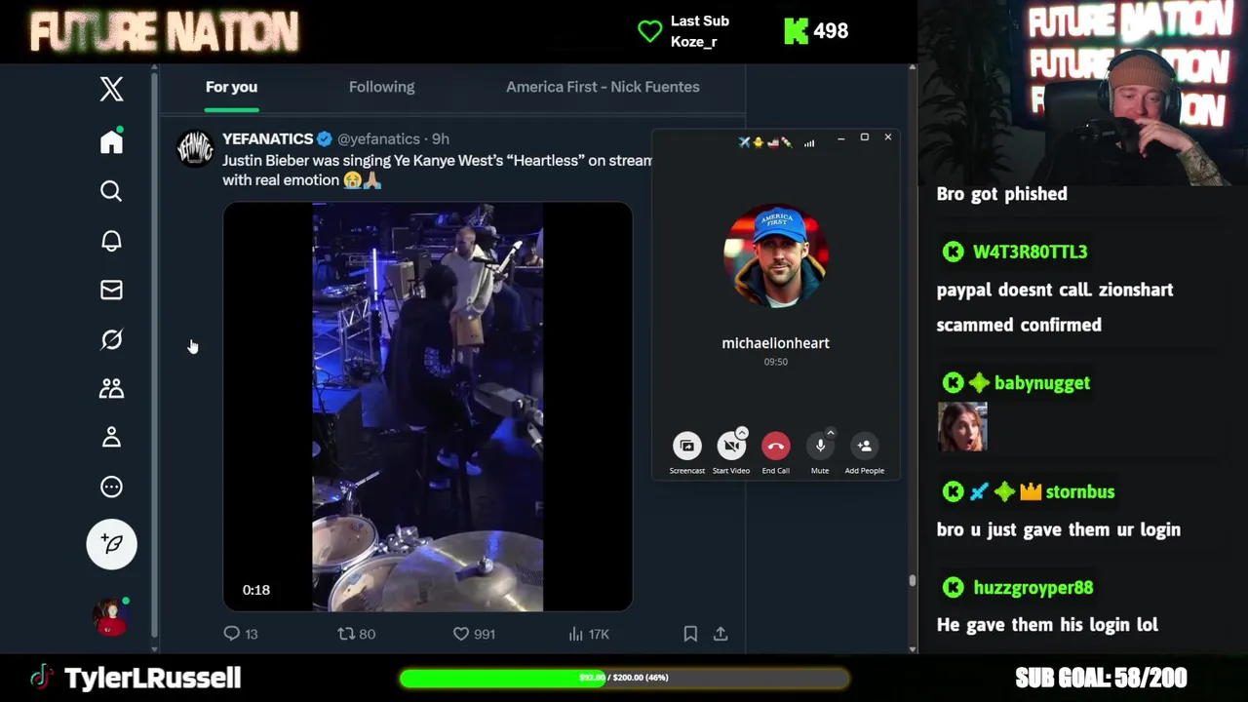This screenshot has height=702, width=1248.
Task: Compose new post with feather button
Action: pos(111,543)
